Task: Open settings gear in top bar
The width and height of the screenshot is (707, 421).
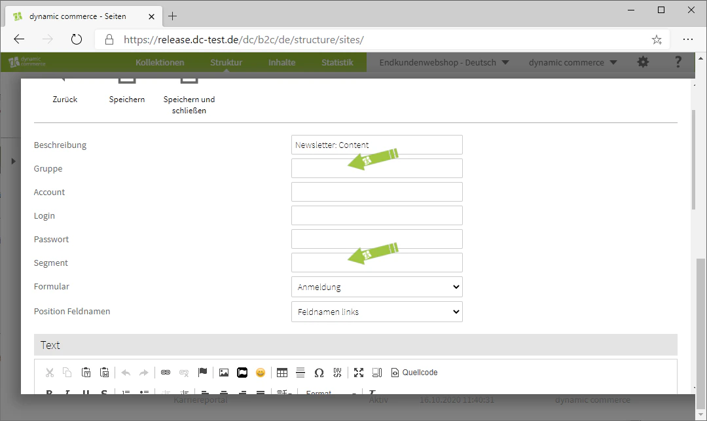Action: [643, 62]
